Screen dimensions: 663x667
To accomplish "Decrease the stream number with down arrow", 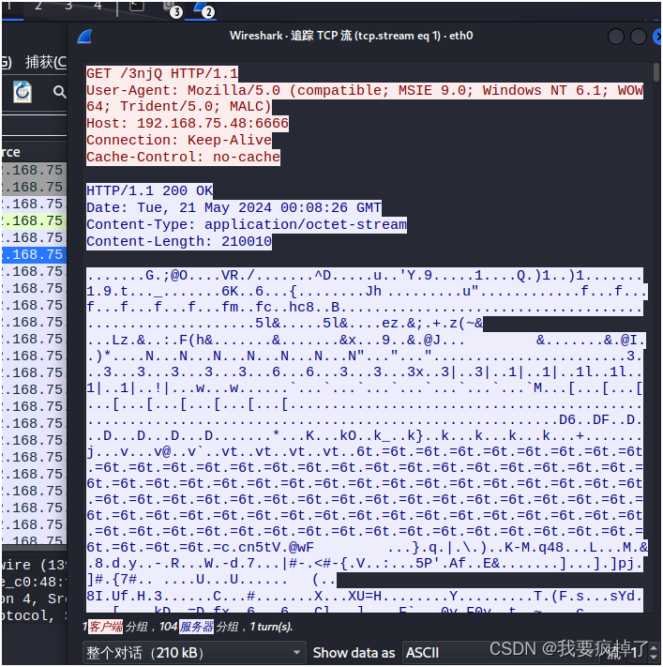I will point(654,658).
